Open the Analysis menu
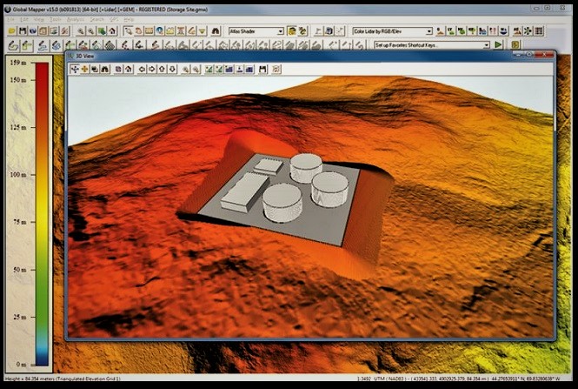The width and height of the screenshot is (578, 389). (76, 19)
